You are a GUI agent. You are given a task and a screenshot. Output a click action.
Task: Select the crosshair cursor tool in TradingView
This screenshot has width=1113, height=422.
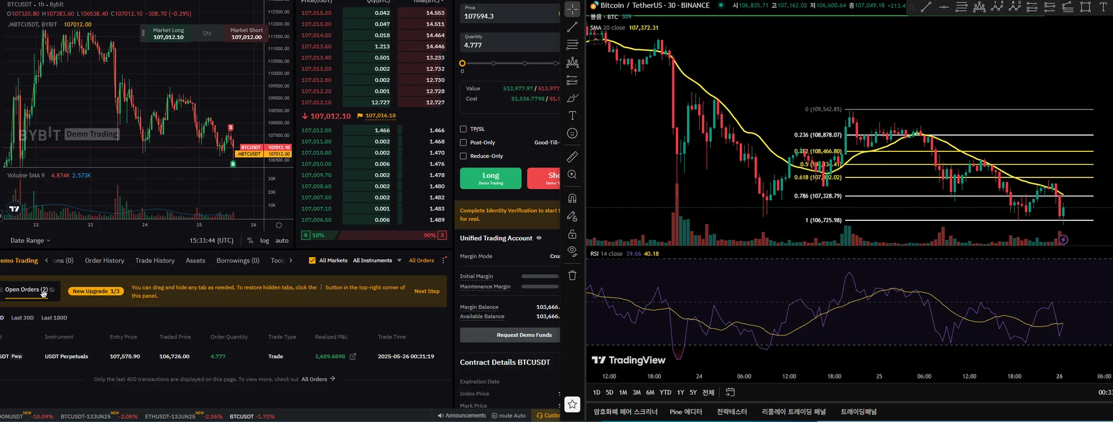pos(572,9)
